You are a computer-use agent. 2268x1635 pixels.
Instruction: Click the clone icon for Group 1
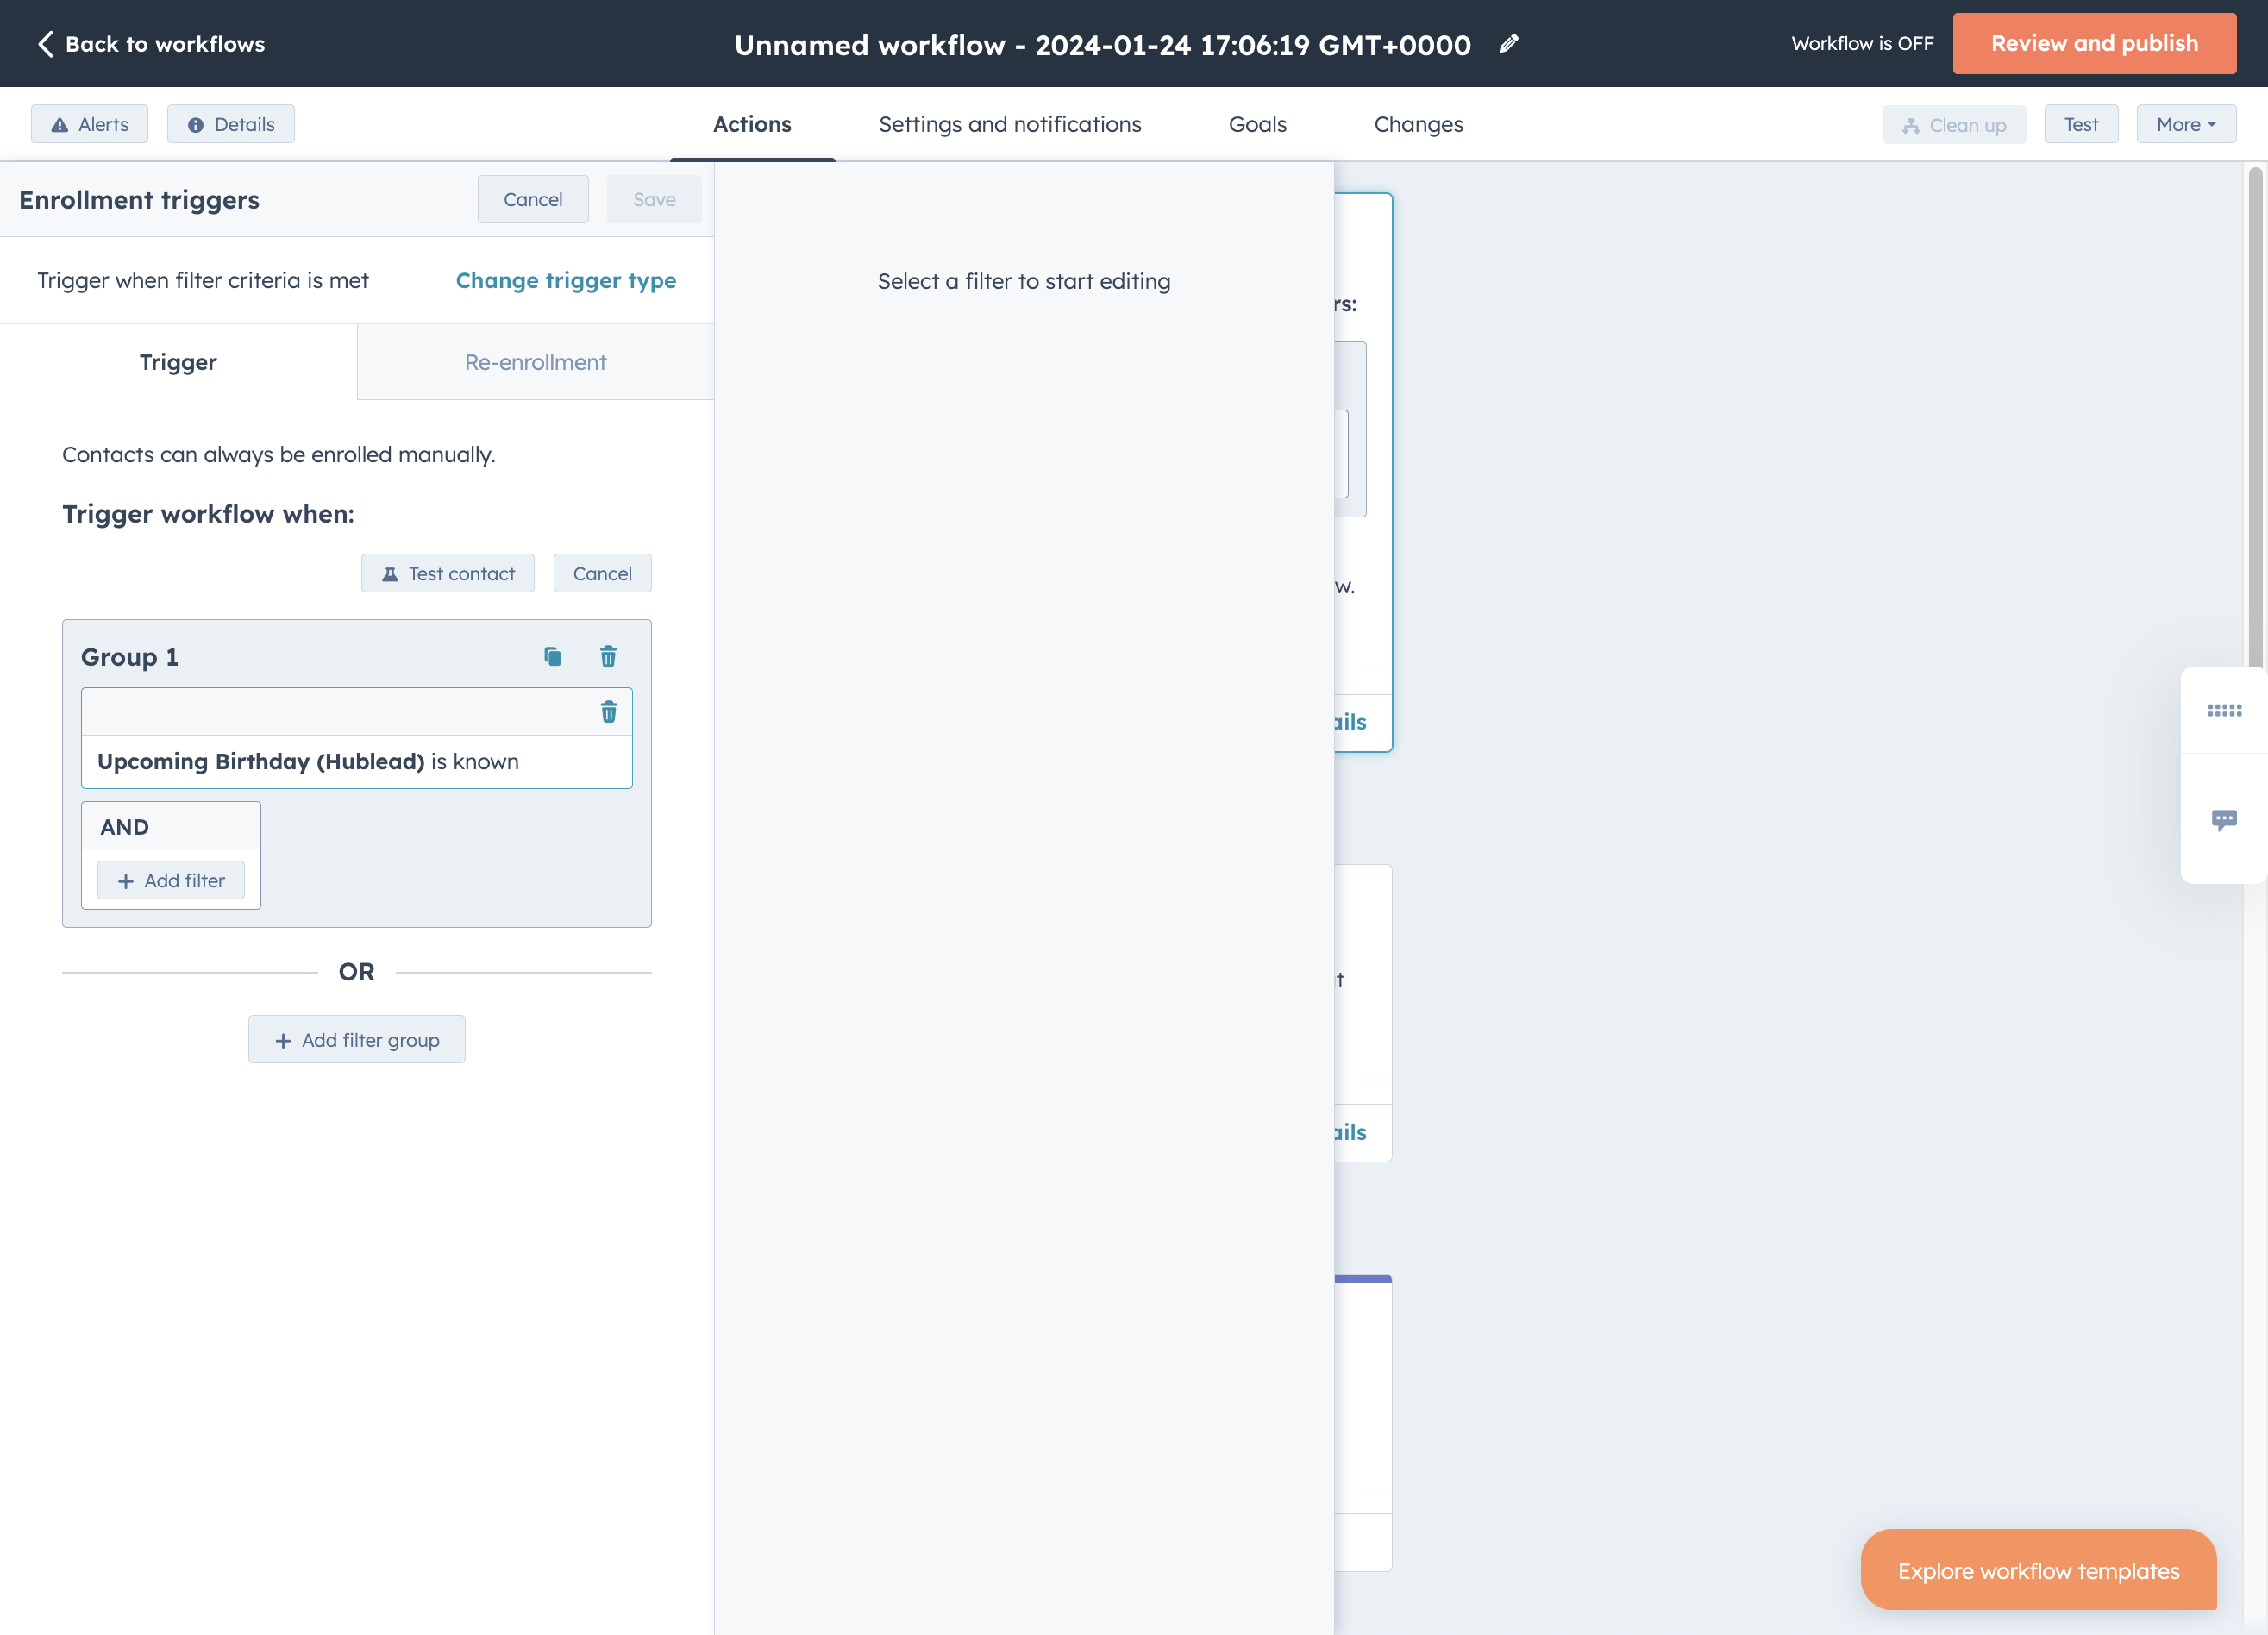click(x=552, y=657)
